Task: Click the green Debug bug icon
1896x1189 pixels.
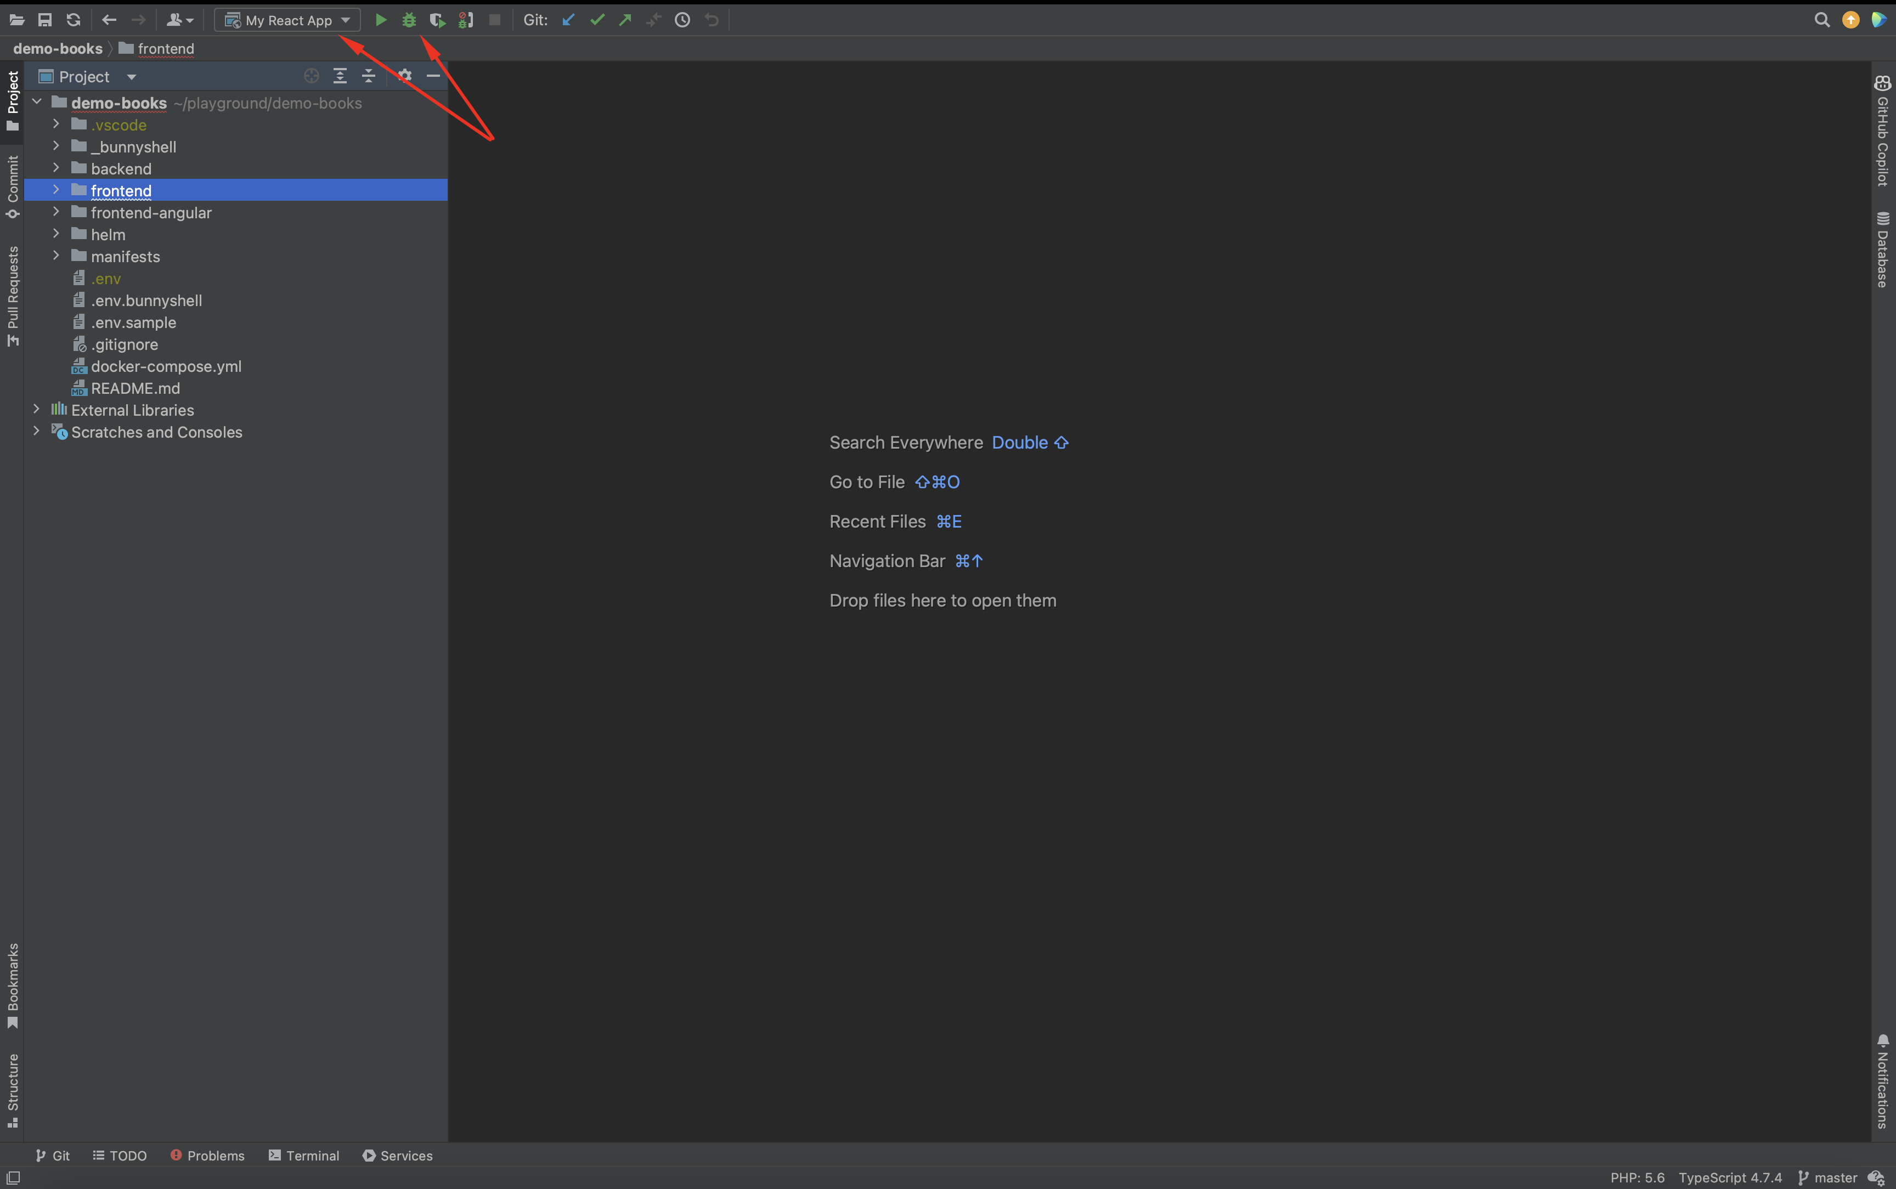Action: tap(409, 20)
